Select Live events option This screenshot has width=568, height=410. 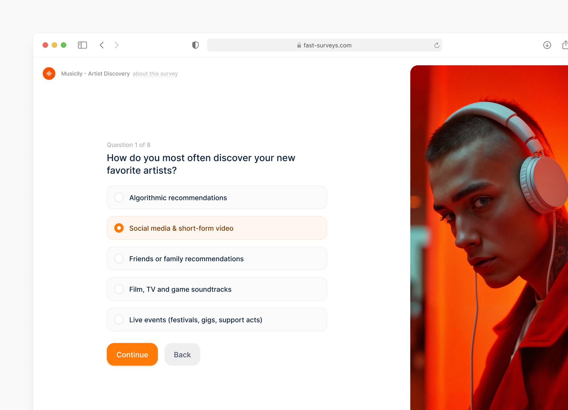click(217, 320)
